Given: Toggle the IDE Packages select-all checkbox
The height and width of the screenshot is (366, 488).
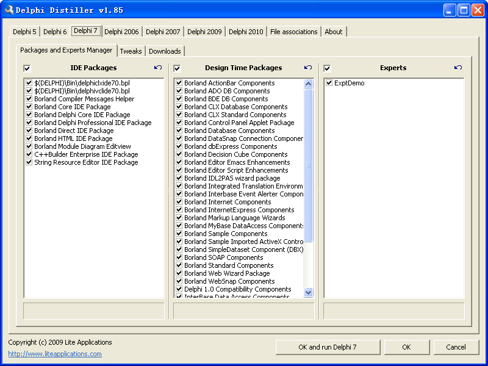Looking at the screenshot, I should pos(27,68).
